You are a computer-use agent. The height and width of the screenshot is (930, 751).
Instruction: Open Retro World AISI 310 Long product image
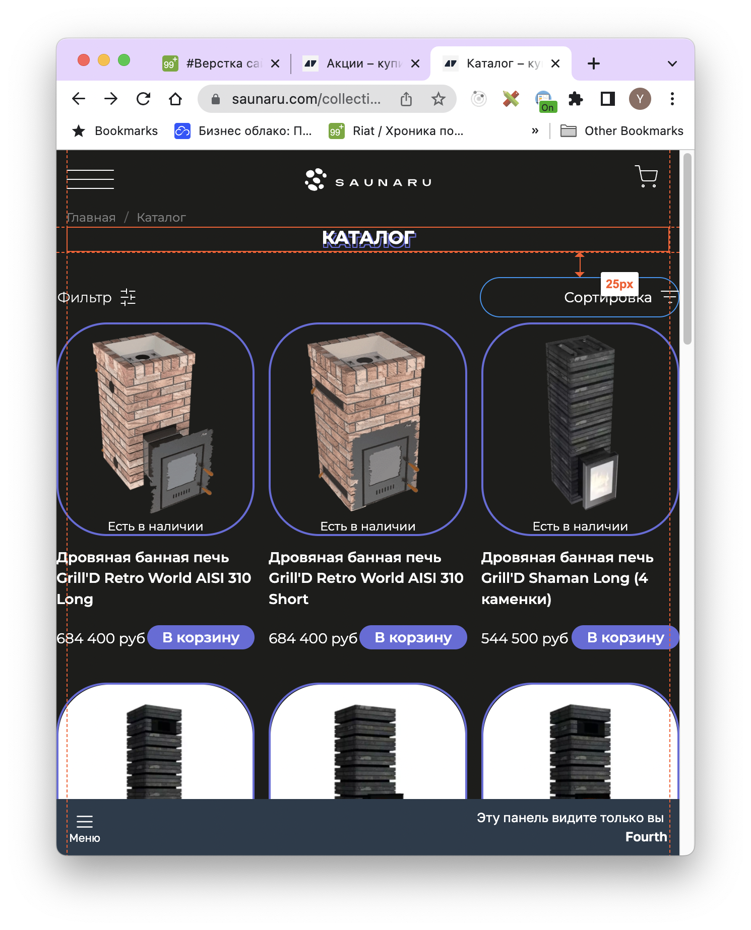pos(155,429)
